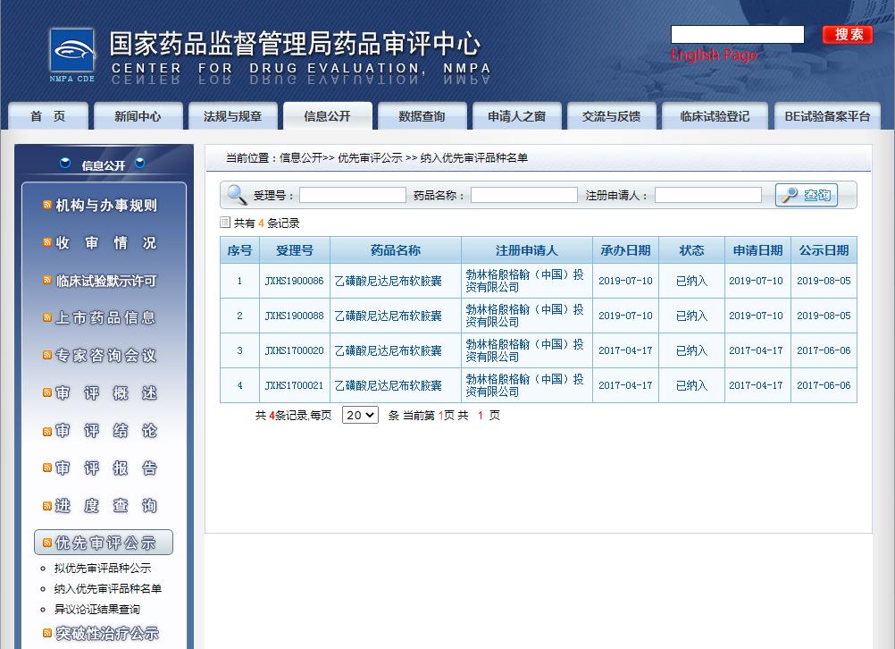Open the BE试验备案平台 tab
Image resolution: width=895 pixels, height=649 pixels.
[x=827, y=116]
